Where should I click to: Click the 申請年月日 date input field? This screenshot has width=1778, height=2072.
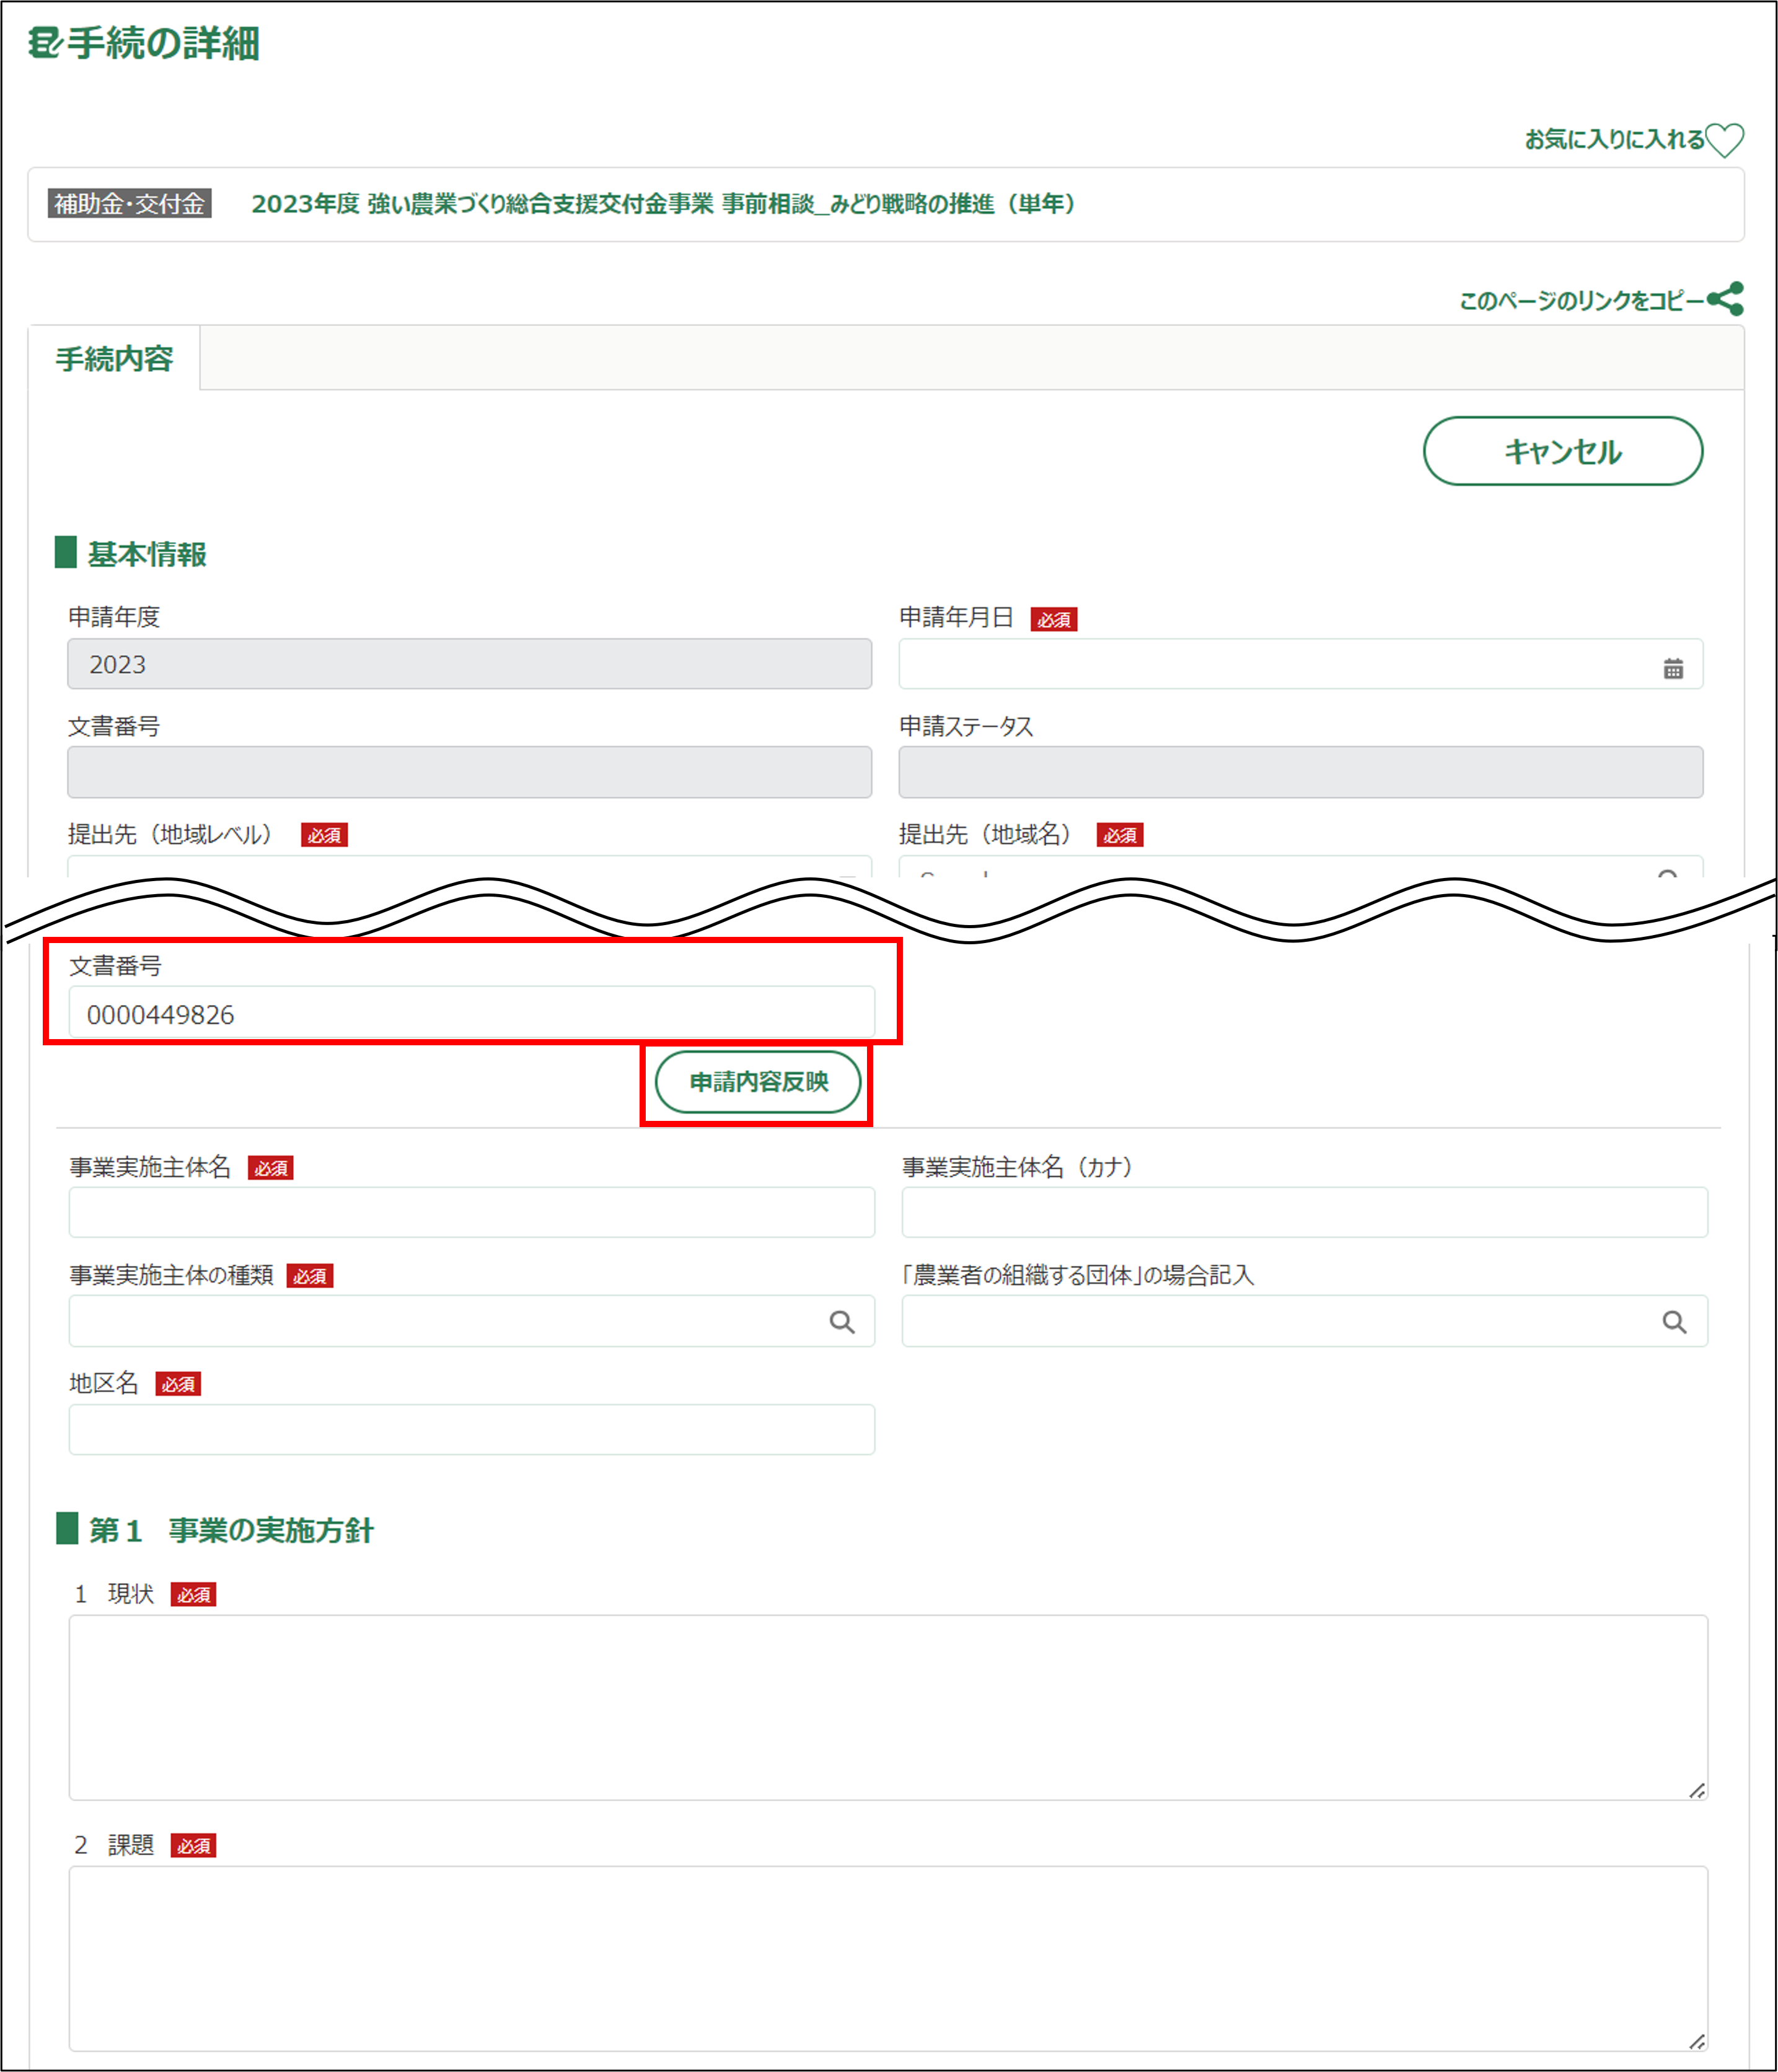pos(1270,665)
